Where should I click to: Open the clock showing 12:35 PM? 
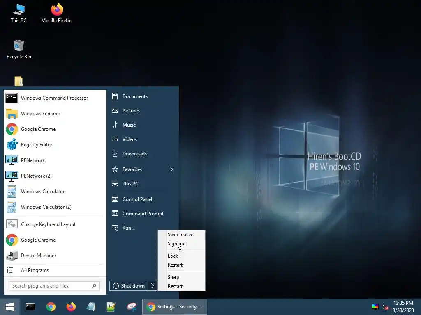coord(403,307)
